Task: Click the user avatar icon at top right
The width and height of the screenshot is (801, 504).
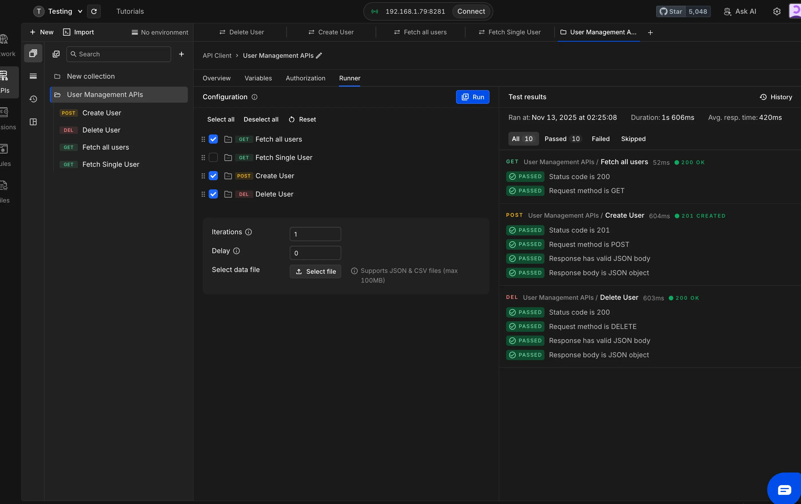Action: [795, 11]
